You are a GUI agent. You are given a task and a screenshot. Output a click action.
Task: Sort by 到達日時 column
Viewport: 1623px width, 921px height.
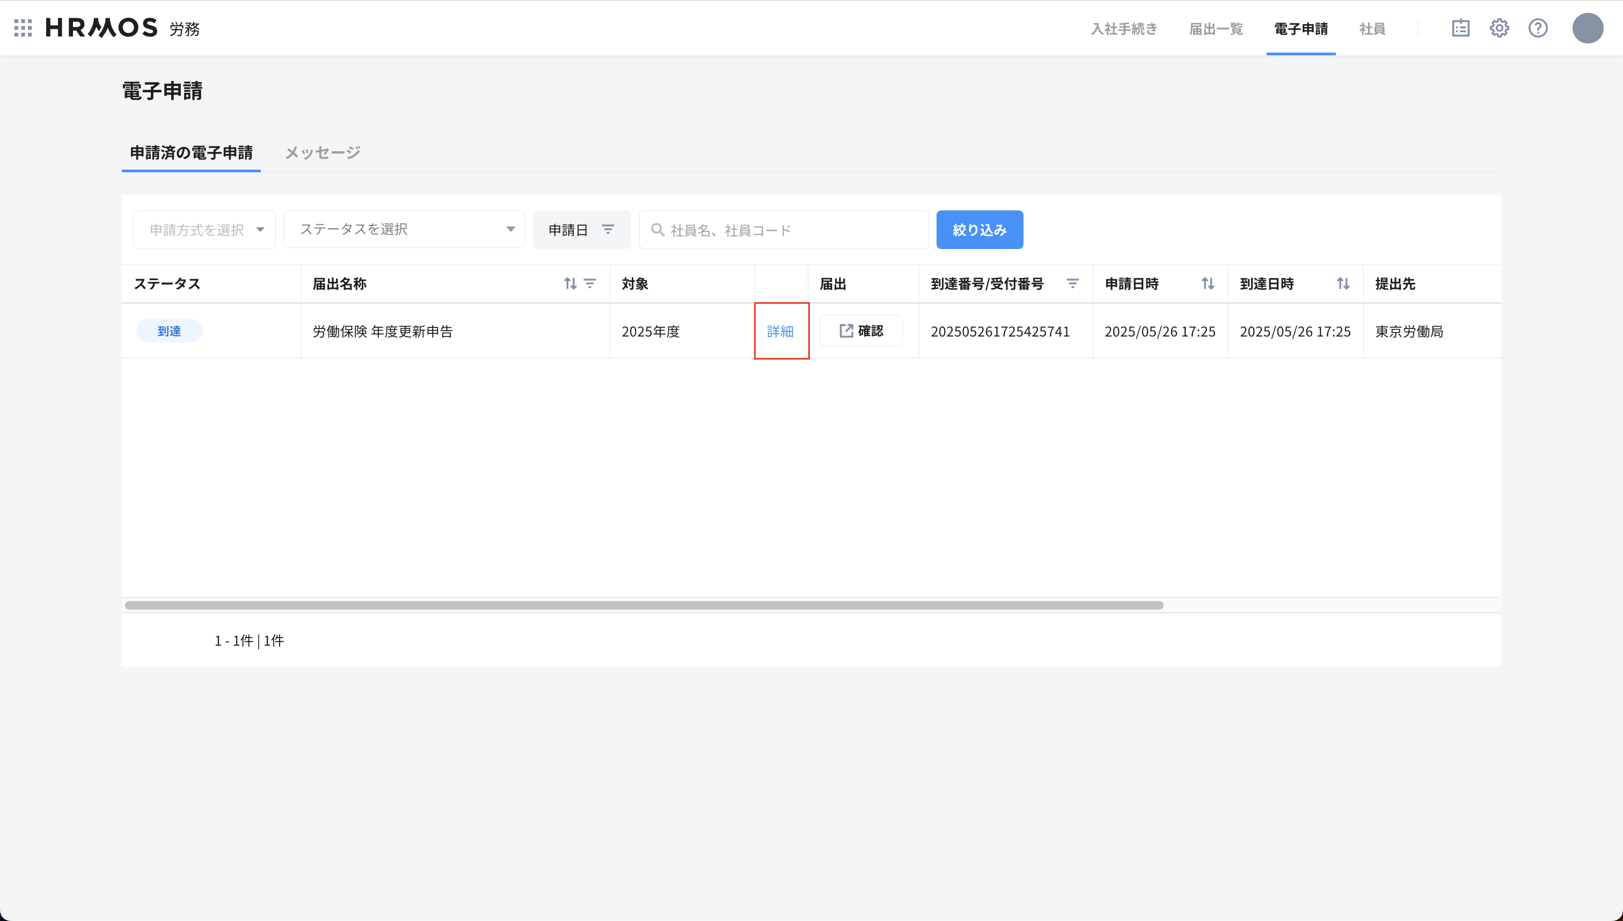click(1343, 283)
